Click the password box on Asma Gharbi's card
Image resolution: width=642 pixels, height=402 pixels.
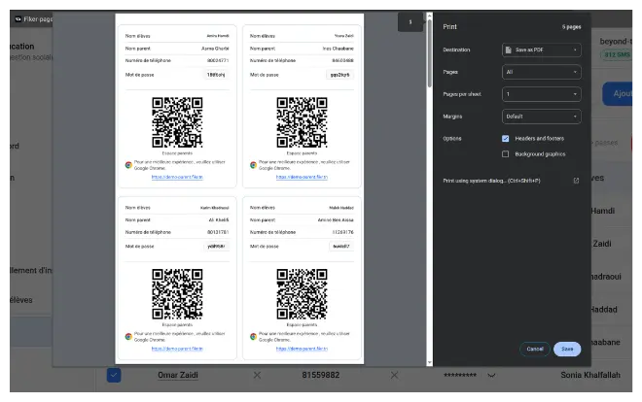[216, 75]
